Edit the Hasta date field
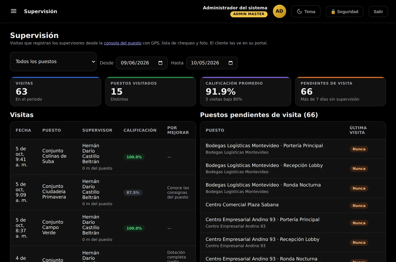396x262 pixels. 212,63
